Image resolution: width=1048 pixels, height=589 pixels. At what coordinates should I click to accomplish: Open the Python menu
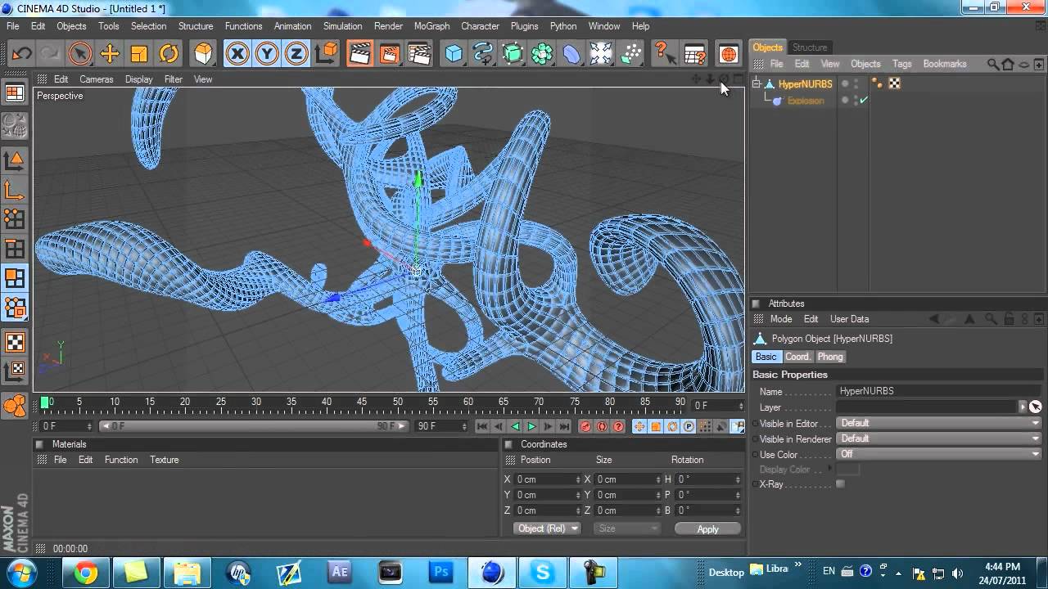(x=563, y=26)
